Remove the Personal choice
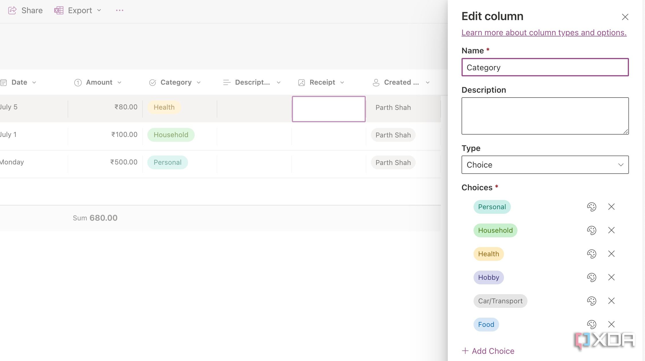 611,207
